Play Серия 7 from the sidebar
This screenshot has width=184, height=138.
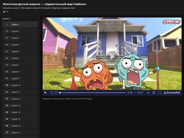[20, 65]
